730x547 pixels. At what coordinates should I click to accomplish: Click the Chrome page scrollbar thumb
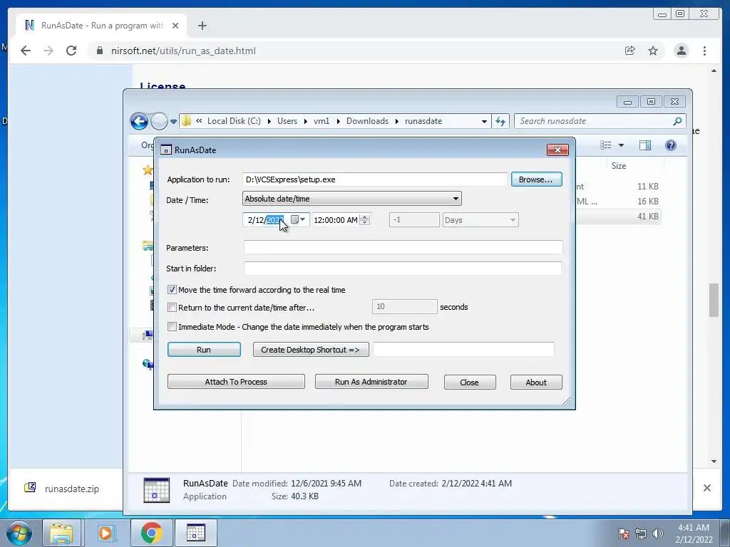click(x=714, y=301)
